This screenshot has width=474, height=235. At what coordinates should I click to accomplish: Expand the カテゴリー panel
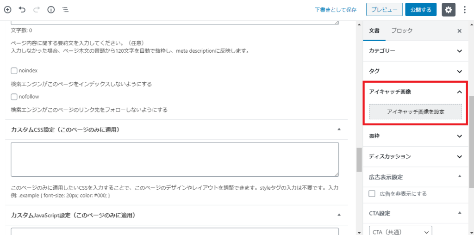(x=416, y=51)
